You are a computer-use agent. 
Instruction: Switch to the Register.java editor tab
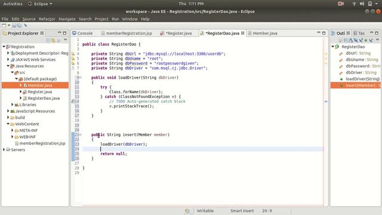(x=175, y=33)
